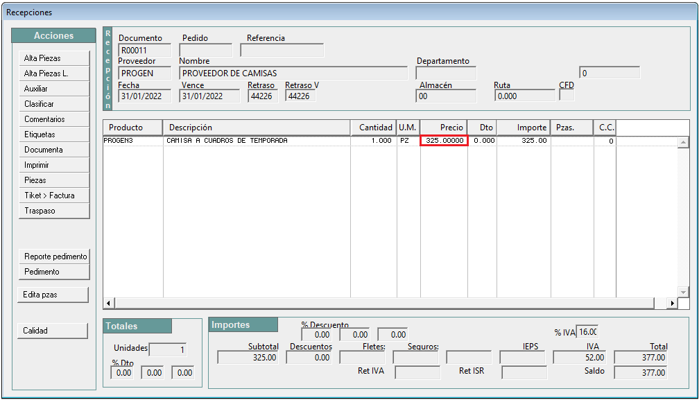The height and width of the screenshot is (400, 699).
Task: Click the IEPS input field
Action: coord(522,357)
